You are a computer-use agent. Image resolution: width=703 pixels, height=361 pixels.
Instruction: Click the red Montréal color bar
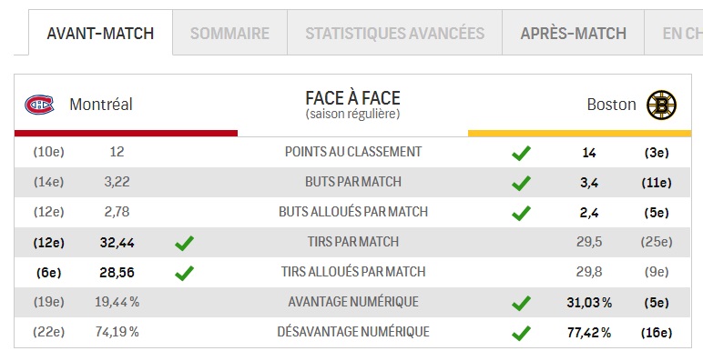coord(126,133)
